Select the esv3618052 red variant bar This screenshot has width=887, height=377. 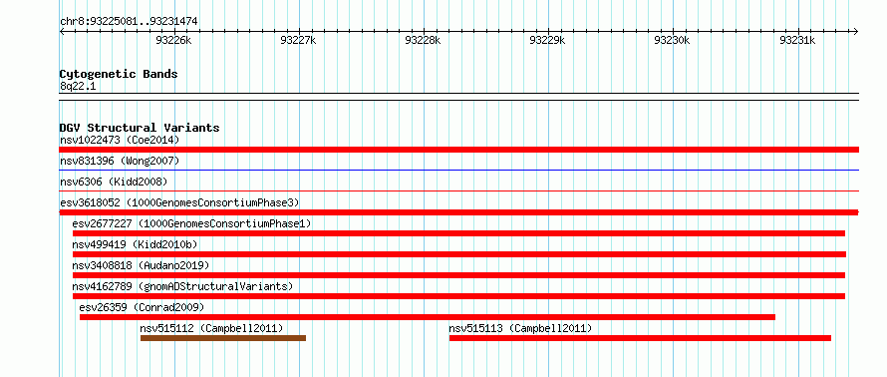[x=458, y=212]
